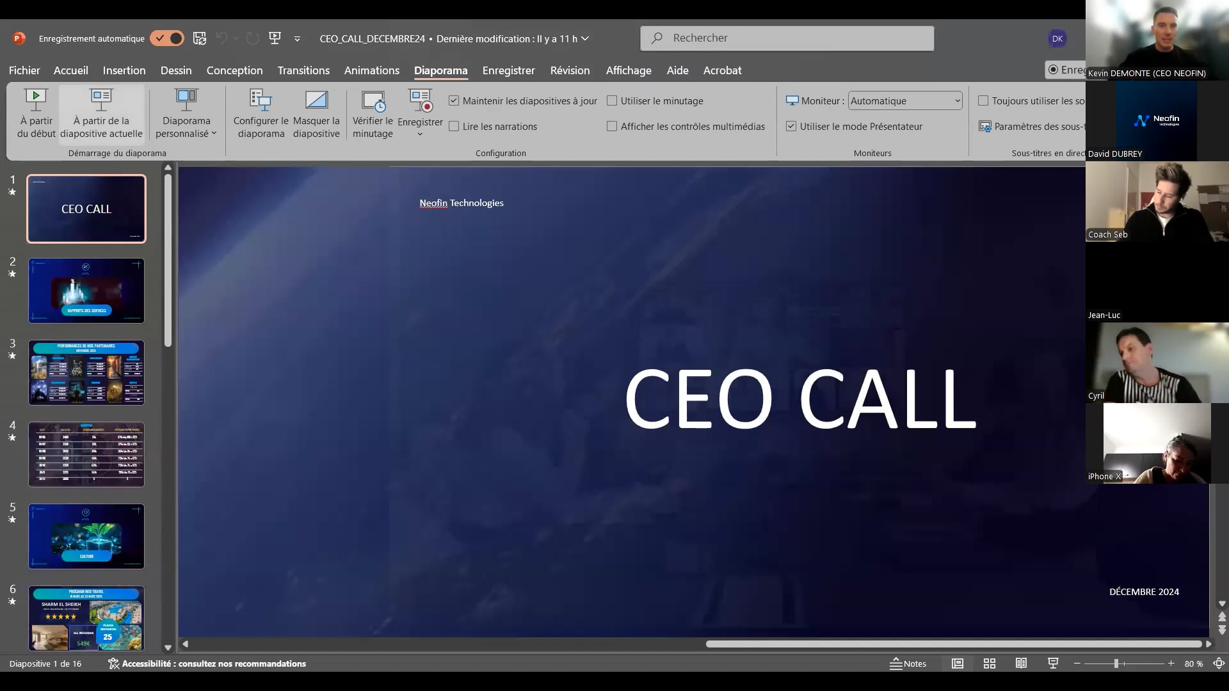
Task: Expand the Enregistrer dropdown arrow
Action: coord(420,134)
